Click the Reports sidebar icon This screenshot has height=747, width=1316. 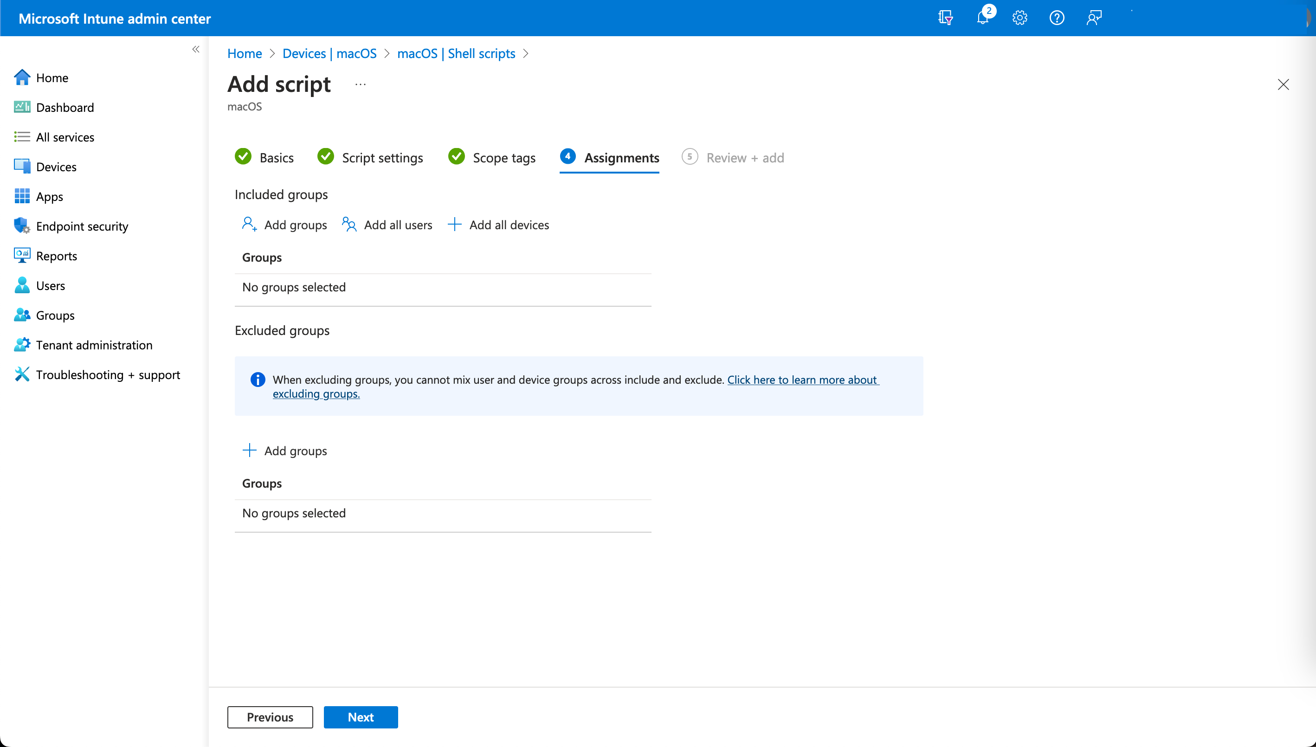tap(21, 256)
